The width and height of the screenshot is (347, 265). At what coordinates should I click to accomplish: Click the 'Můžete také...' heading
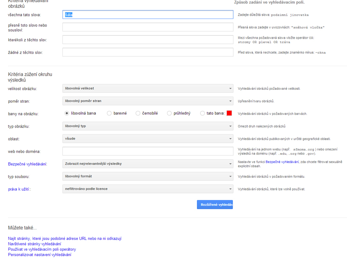click(23, 228)
